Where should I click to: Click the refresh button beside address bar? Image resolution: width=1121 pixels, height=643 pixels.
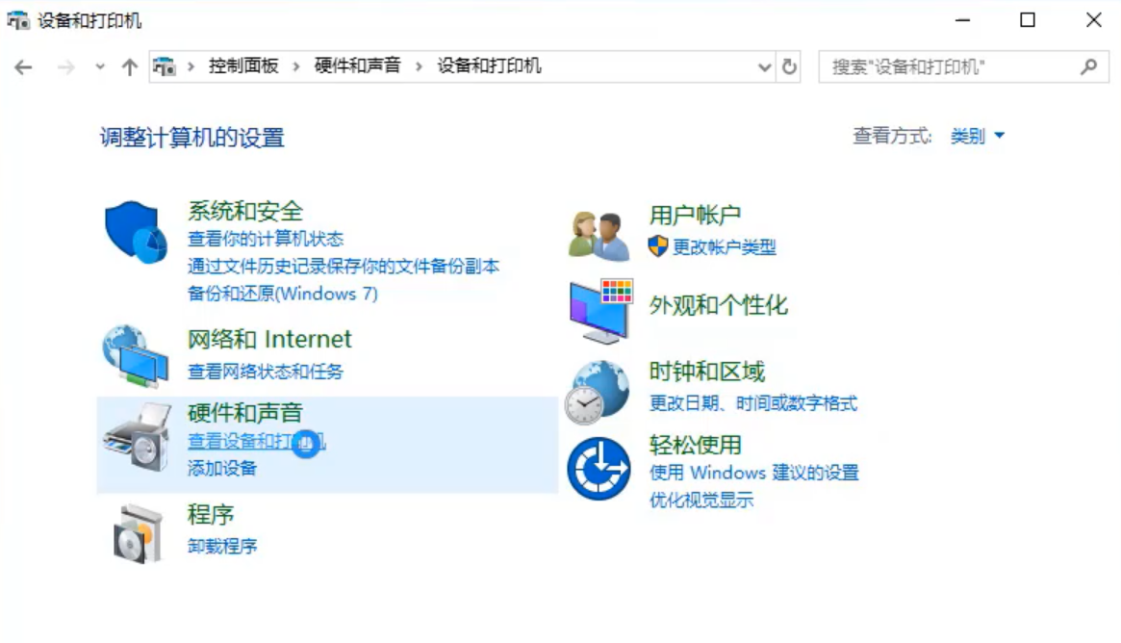point(790,66)
